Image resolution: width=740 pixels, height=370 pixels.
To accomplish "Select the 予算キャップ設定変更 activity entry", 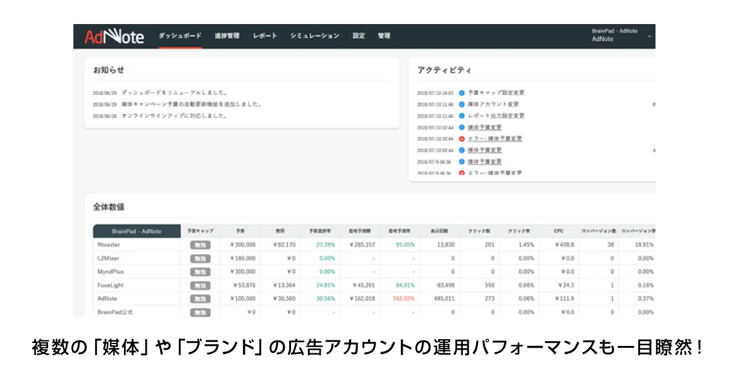I will [496, 92].
